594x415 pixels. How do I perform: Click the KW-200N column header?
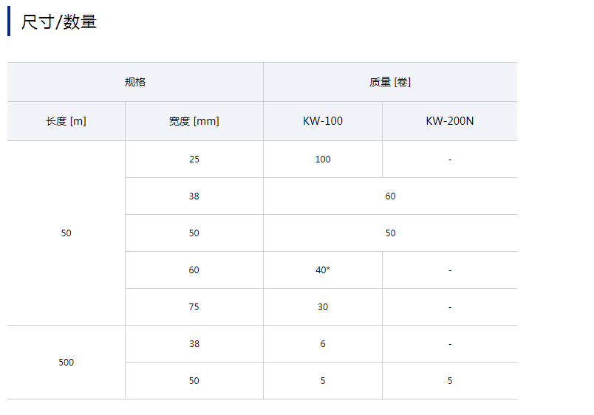click(449, 121)
